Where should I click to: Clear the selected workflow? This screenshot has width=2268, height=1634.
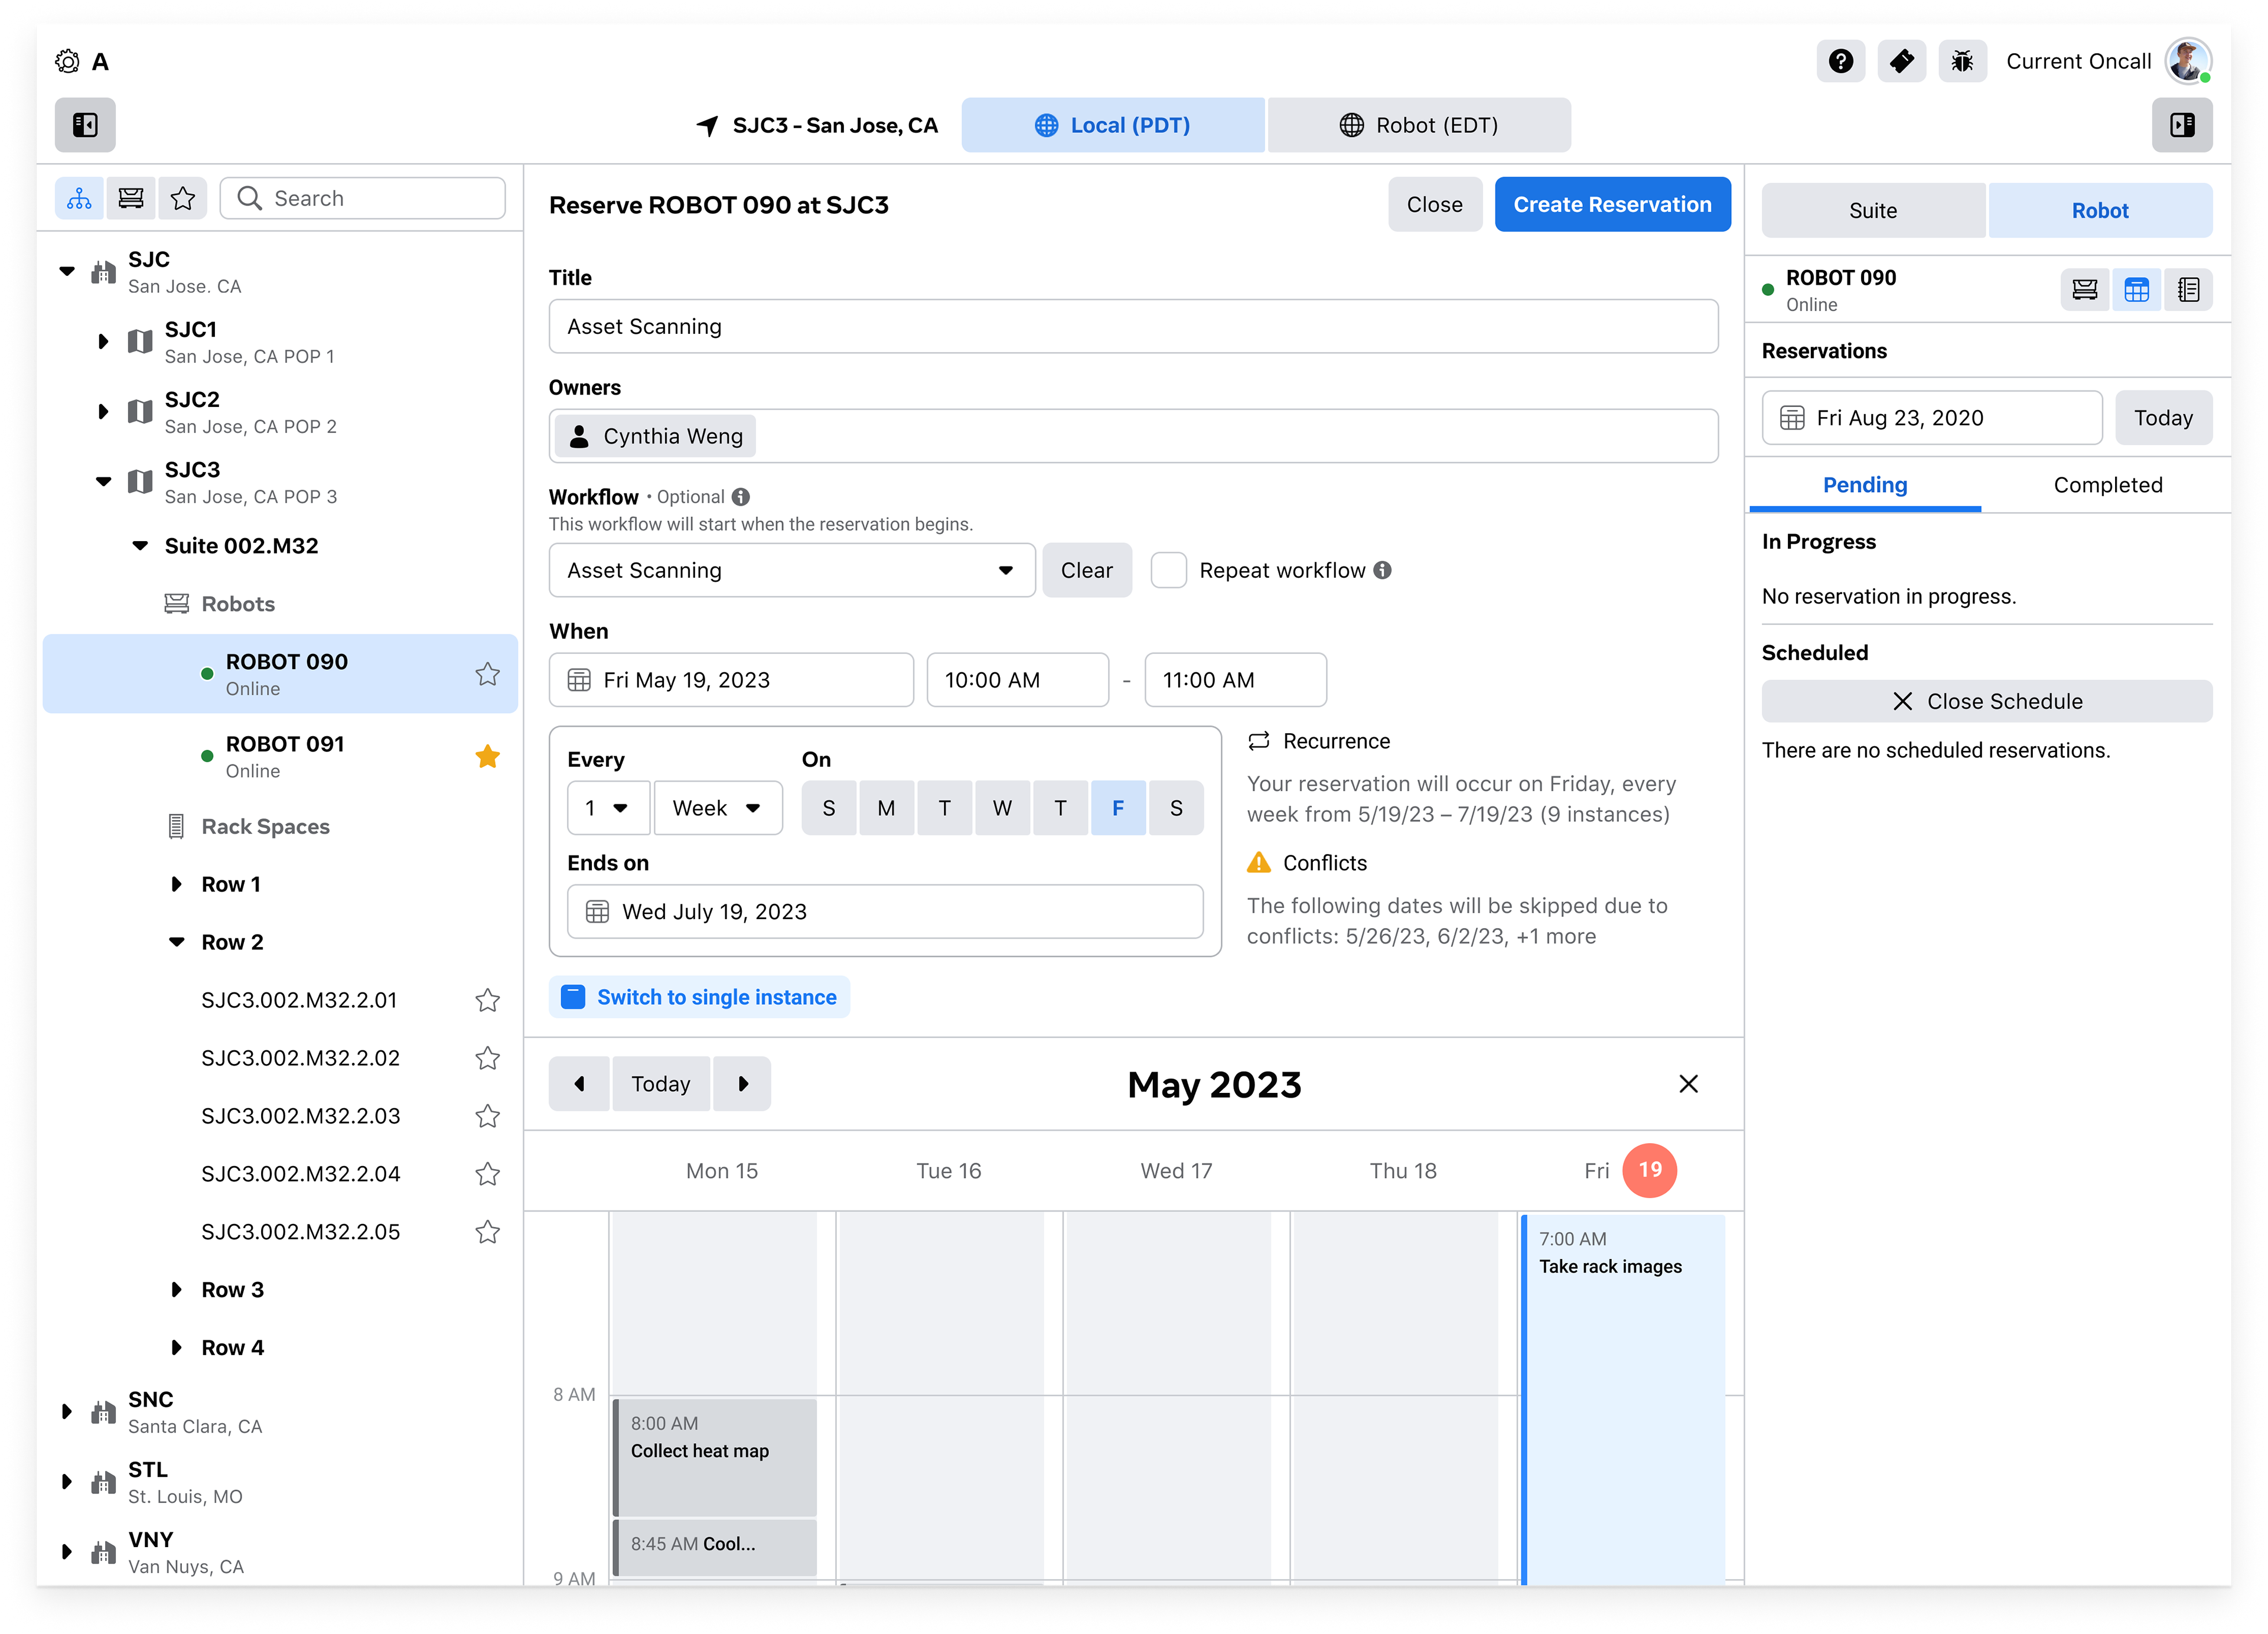1086,570
